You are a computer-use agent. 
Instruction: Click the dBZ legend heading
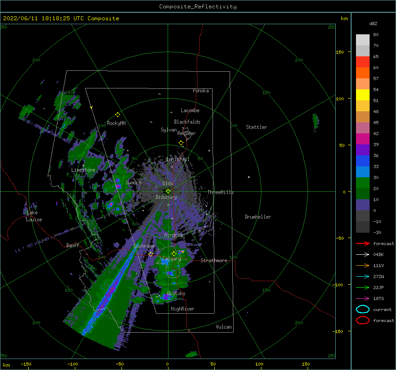(373, 24)
